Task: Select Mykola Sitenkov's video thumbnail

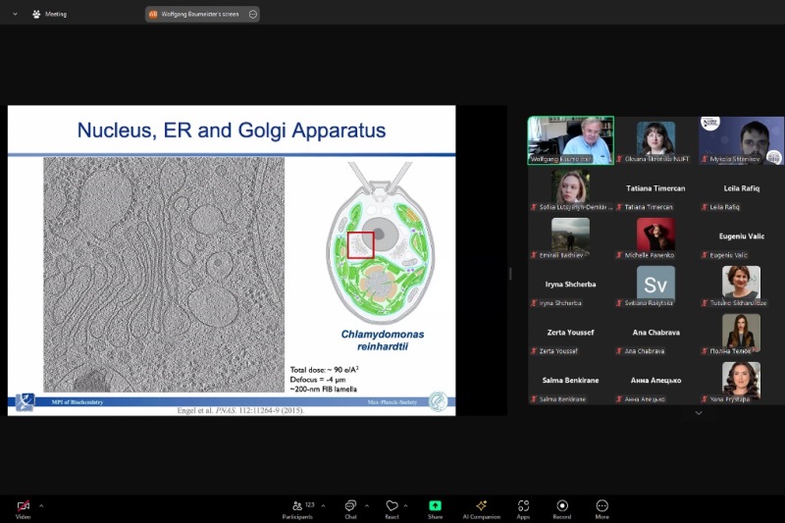Action: pyautogui.click(x=741, y=140)
